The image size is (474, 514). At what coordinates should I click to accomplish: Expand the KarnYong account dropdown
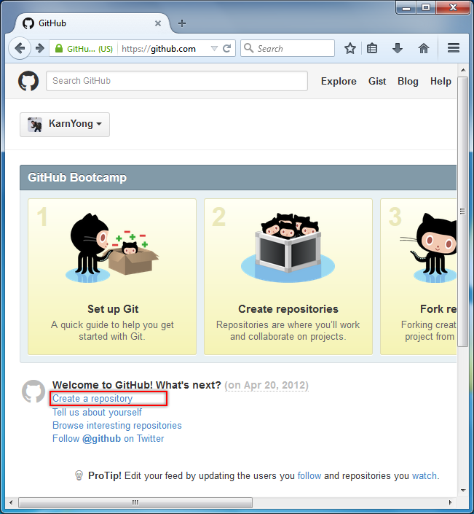click(x=65, y=124)
